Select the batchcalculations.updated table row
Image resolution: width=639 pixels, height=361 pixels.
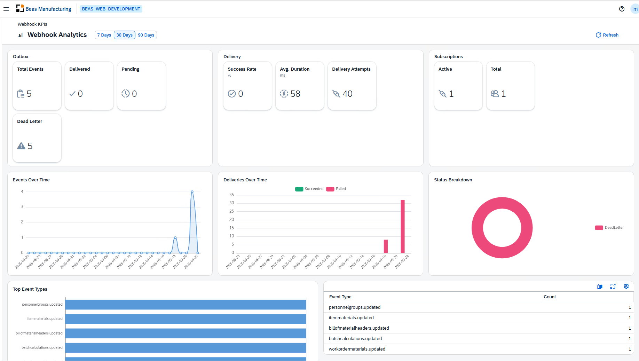tap(479, 339)
